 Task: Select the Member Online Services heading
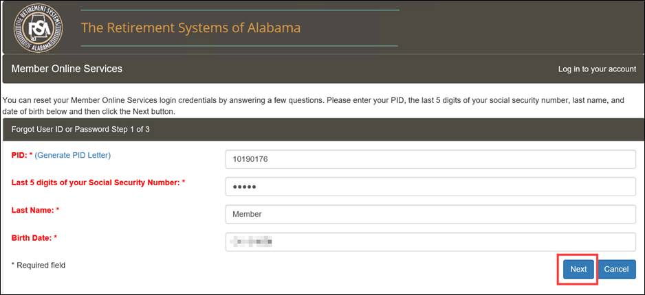[x=67, y=69]
